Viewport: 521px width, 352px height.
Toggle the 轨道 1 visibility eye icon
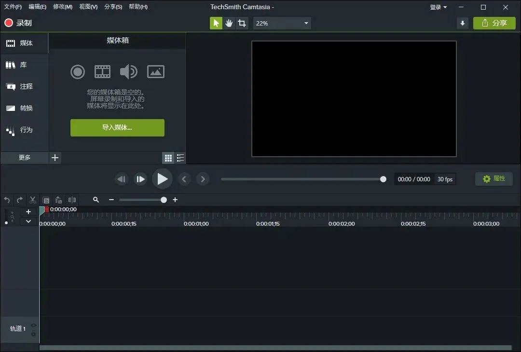tap(34, 325)
